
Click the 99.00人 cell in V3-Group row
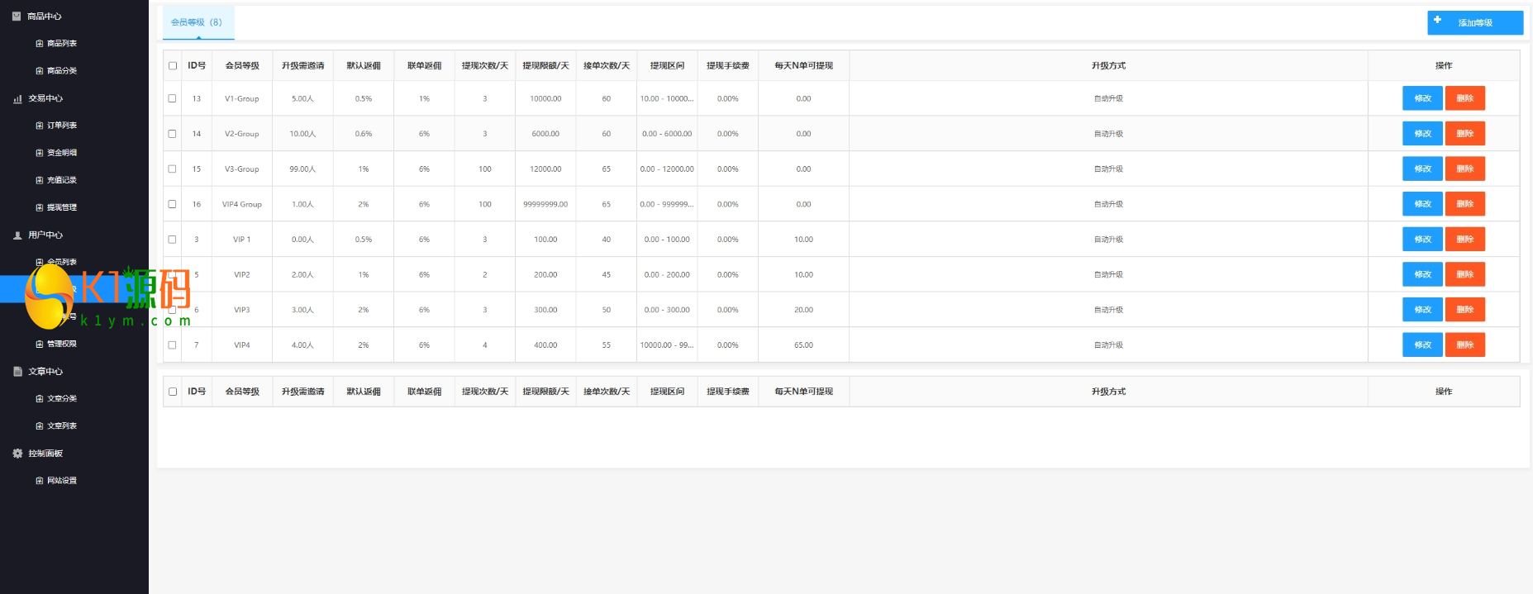[302, 169]
